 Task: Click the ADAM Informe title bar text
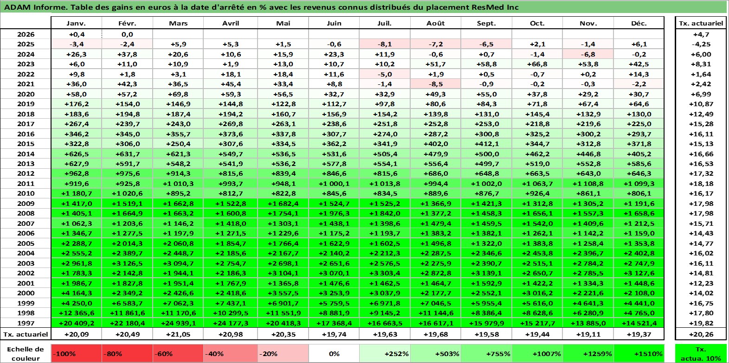click(x=261, y=7)
